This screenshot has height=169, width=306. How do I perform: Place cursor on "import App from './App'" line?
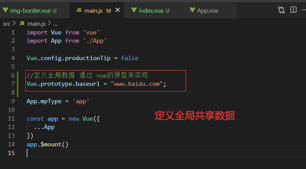(67, 41)
